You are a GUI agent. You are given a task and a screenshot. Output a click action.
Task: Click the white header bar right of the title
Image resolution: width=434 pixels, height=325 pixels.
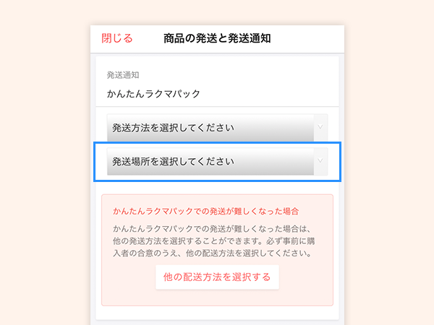pos(307,39)
